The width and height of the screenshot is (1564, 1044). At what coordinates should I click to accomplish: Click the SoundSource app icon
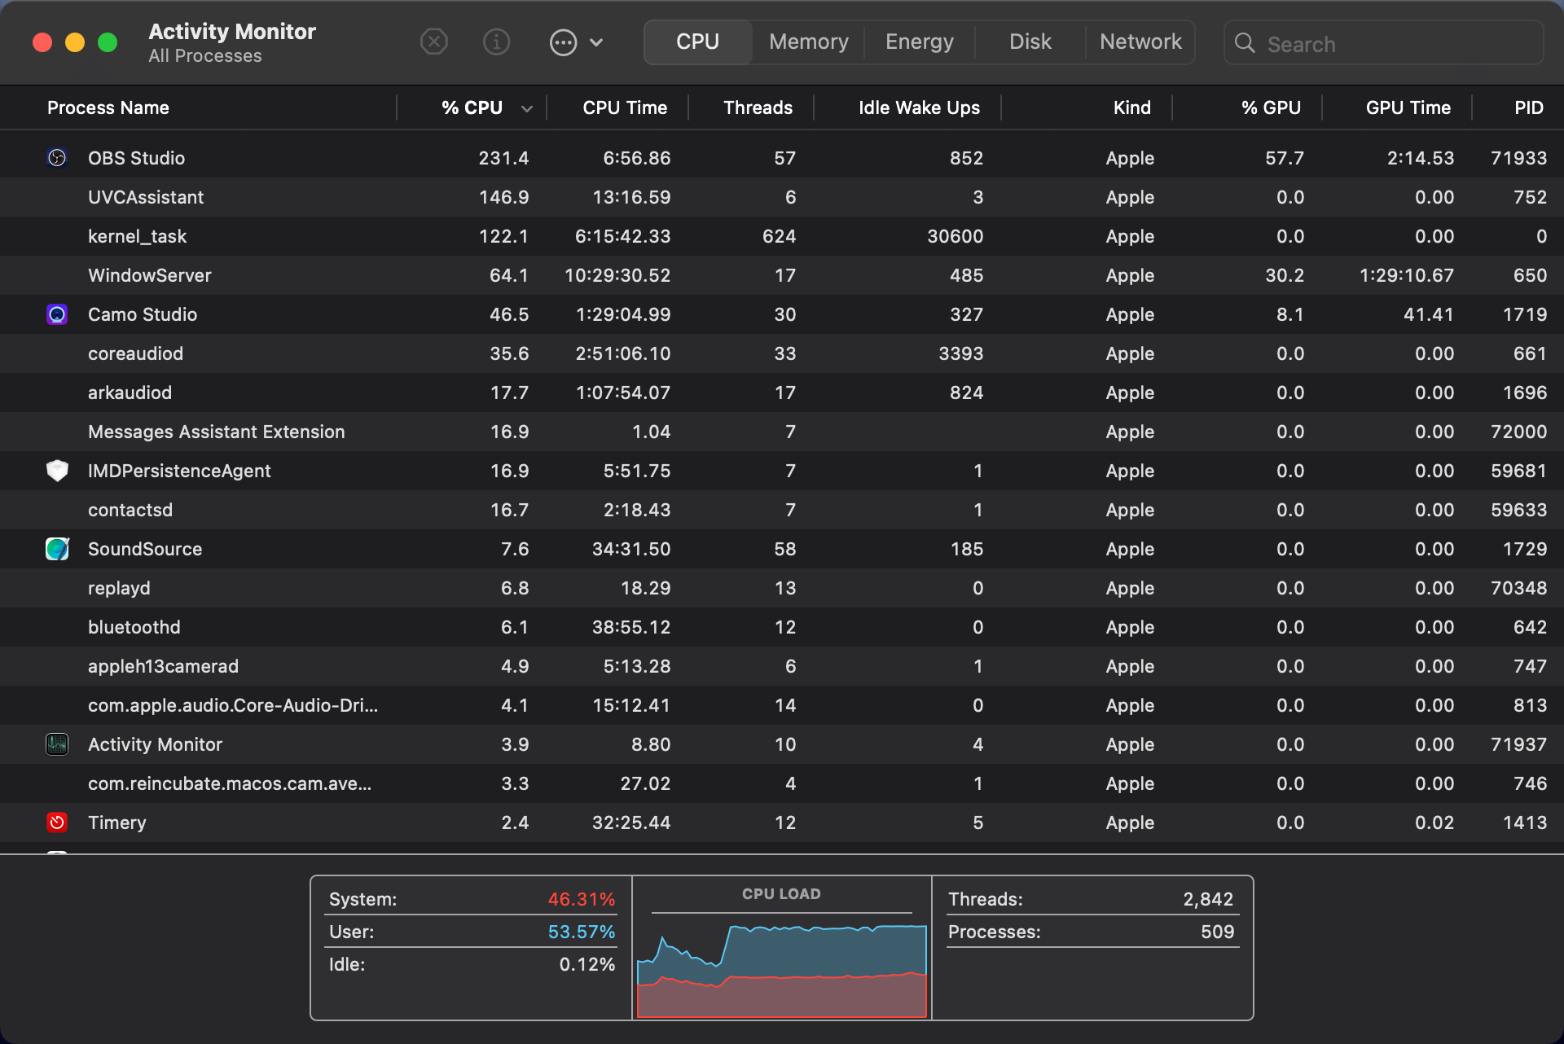[x=57, y=549]
